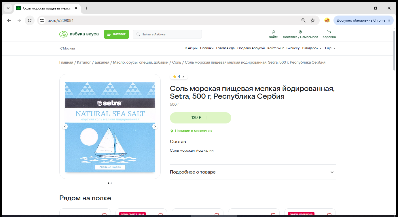
Task: Reload the current page
Action: (29, 20)
